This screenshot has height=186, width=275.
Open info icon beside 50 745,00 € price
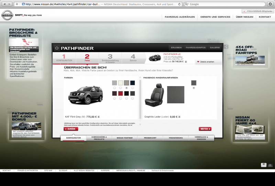point(186,62)
